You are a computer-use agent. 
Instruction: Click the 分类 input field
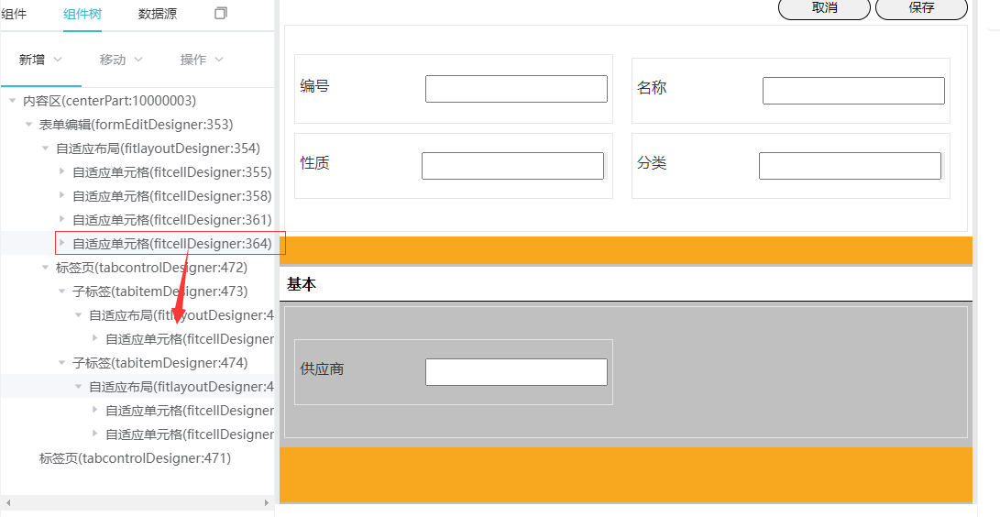click(850, 166)
